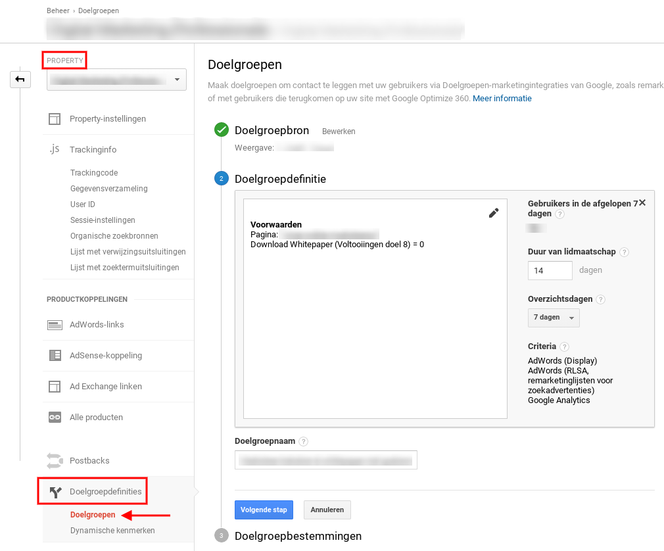664x551 pixels.
Task: Click the Download Whitepaper condition text
Action: (x=337, y=245)
